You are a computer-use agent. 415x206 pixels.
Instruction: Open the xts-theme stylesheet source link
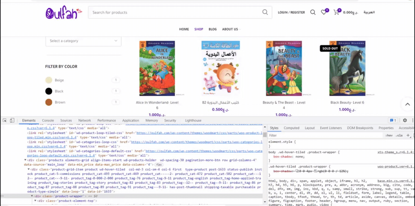(x=395, y=152)
